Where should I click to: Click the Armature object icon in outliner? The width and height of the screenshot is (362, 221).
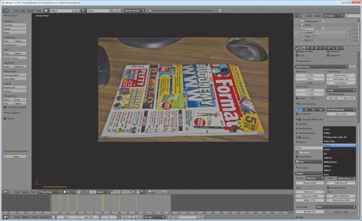click(x=303, y=29)
